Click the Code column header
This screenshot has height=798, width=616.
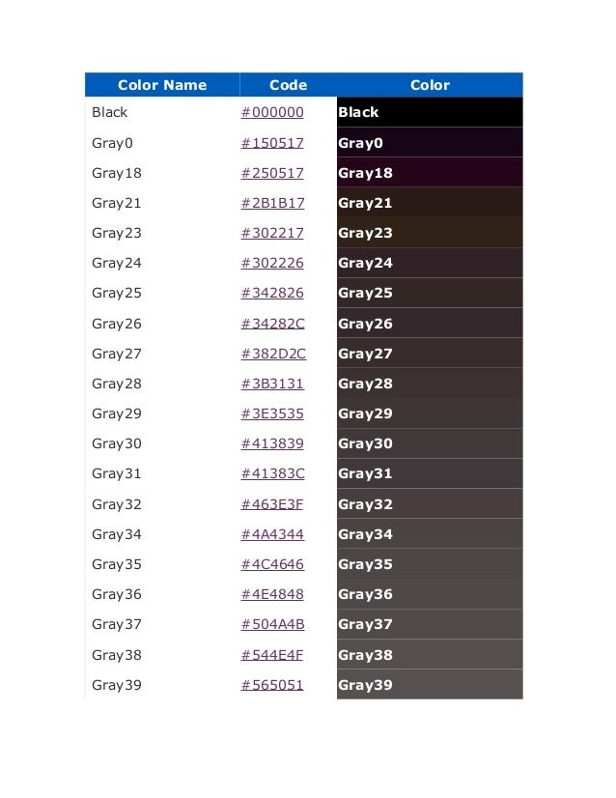[288, 85]
